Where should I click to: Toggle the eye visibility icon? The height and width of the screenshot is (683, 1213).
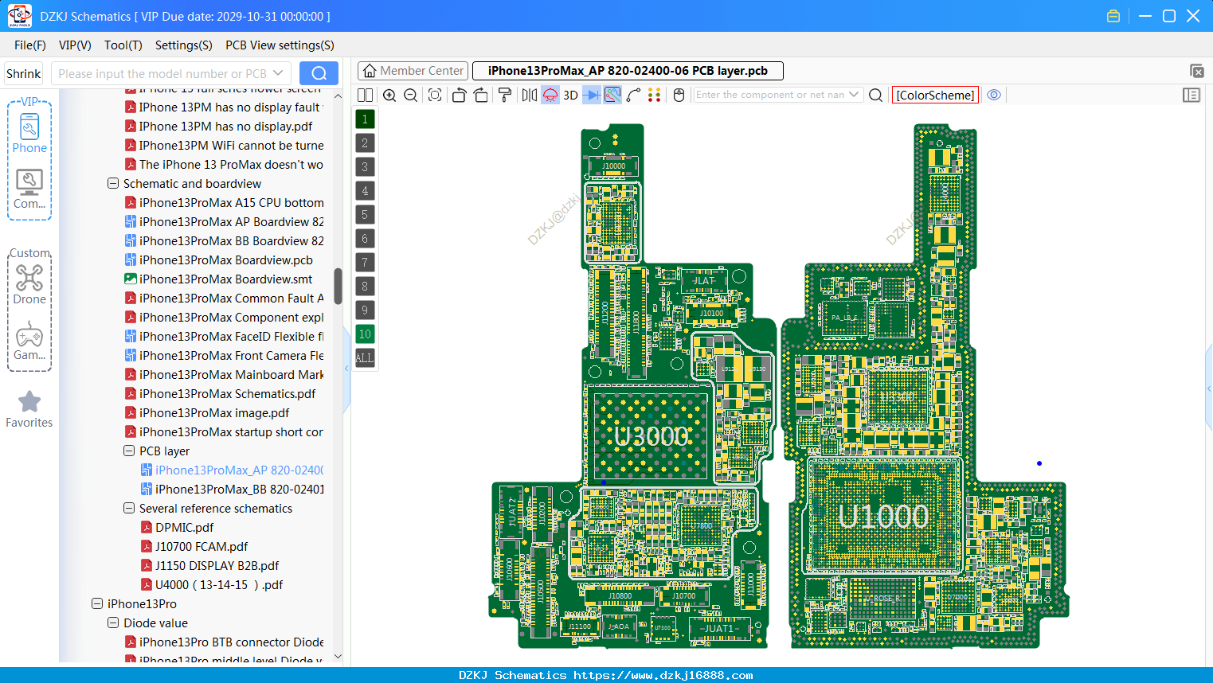click(994, 95)
